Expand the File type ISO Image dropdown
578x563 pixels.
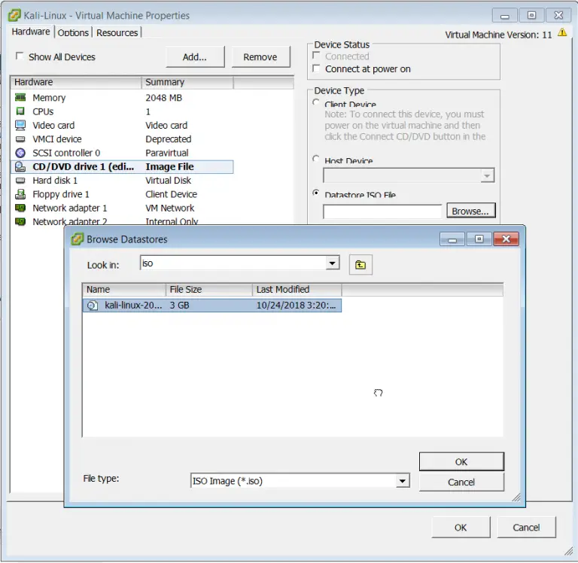coord(402,481)
